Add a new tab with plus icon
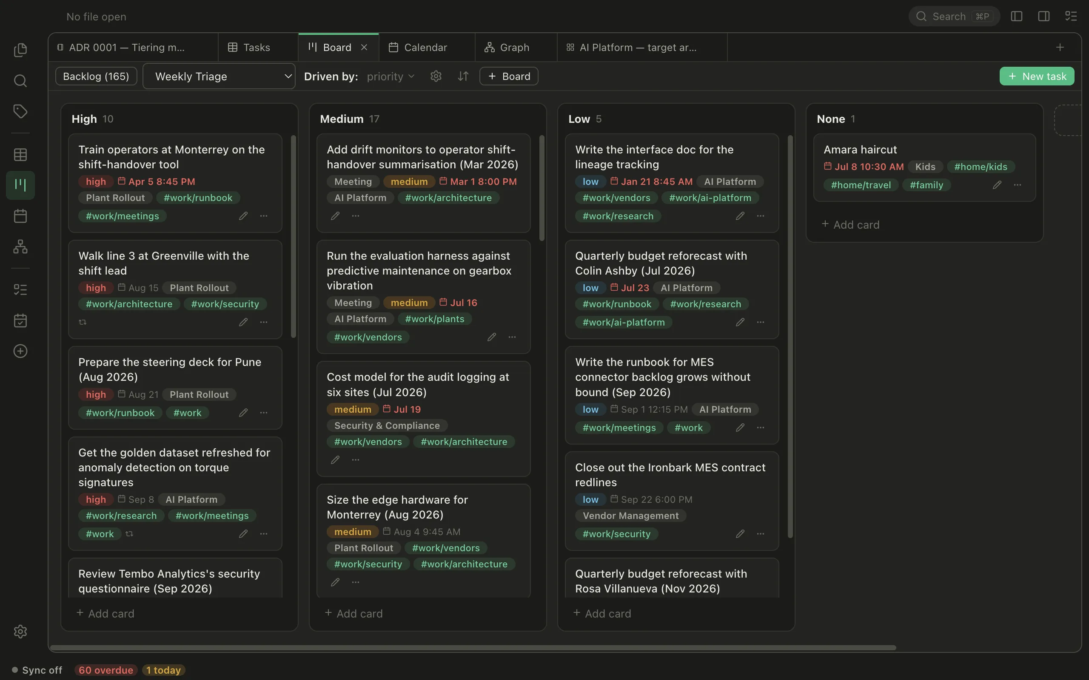Image resolution: width=1089 pixels, height=680 pixels. click(1060, 47)
